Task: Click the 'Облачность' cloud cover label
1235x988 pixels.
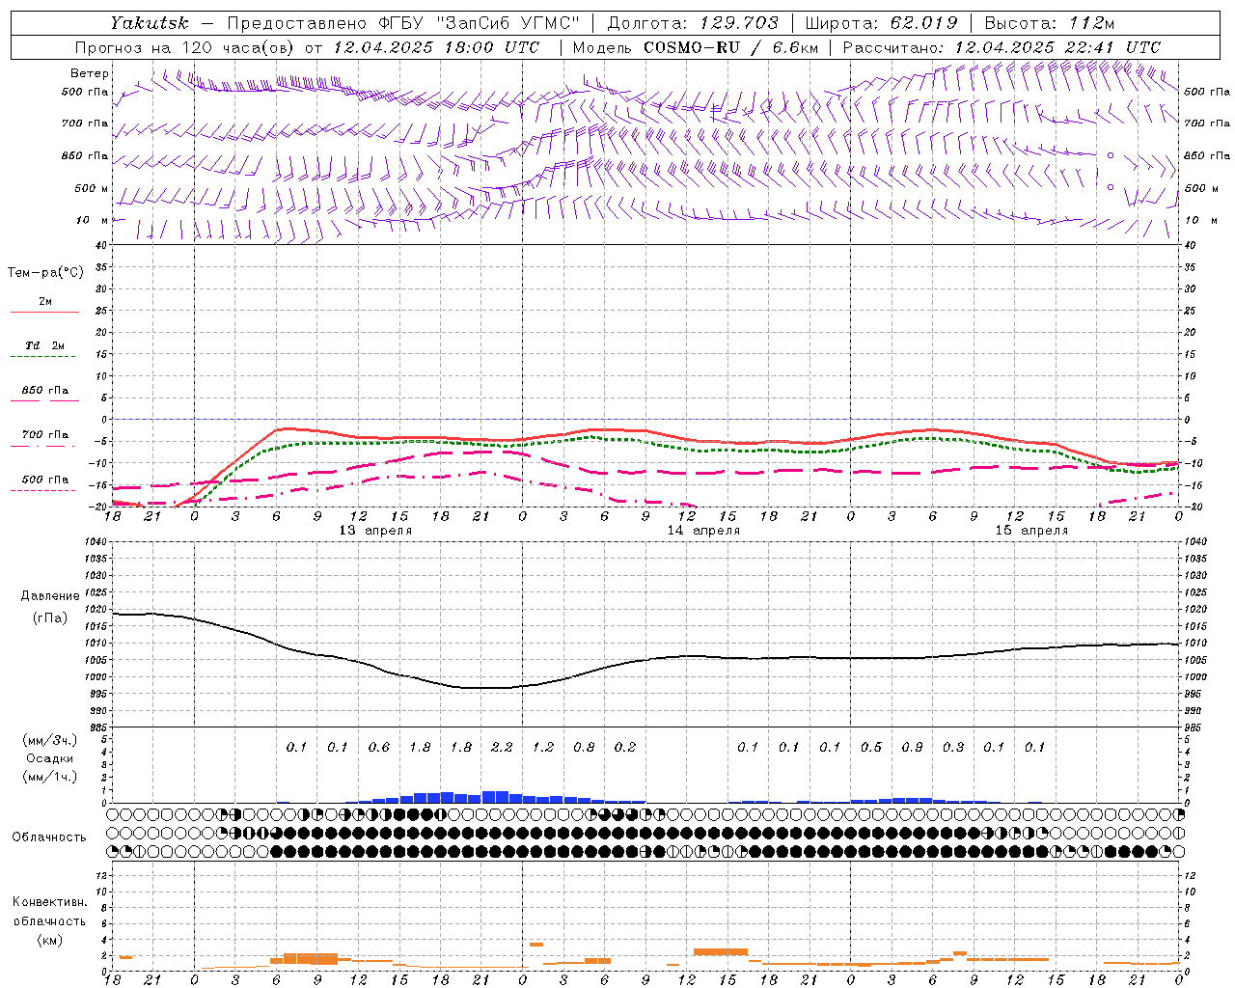Action: coord(49,837)
